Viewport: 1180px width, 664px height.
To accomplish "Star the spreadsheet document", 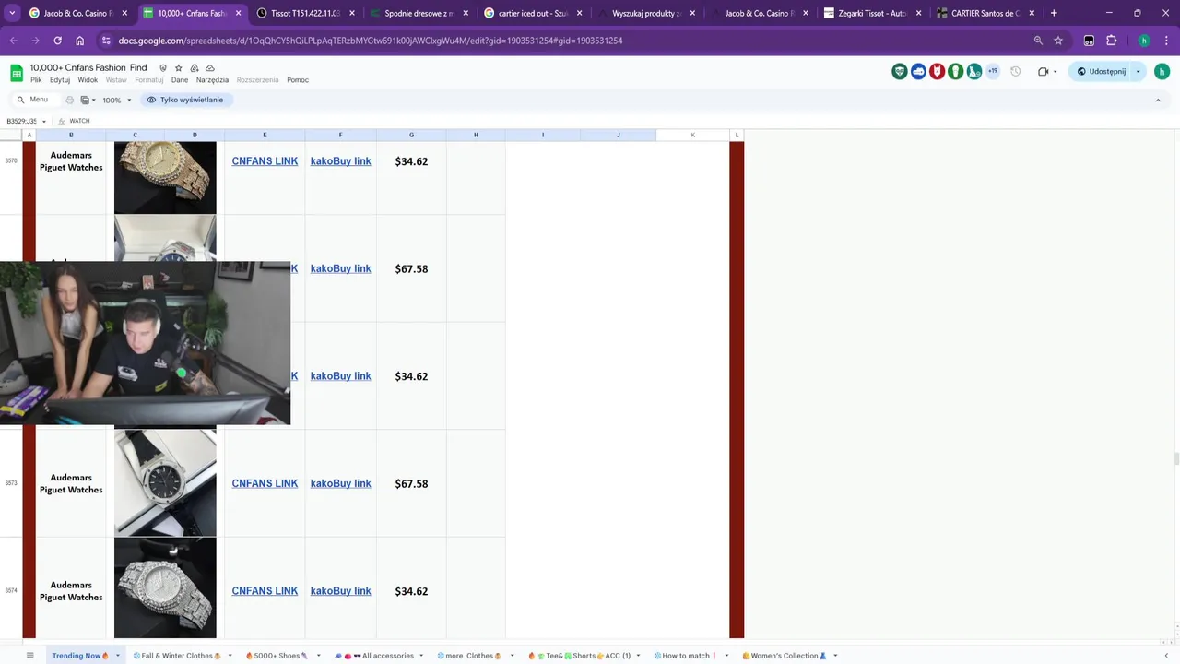I will click(179, 68).
